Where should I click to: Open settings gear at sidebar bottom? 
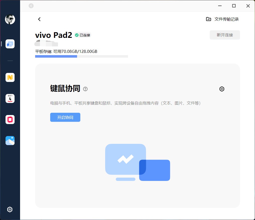point(10,209)
